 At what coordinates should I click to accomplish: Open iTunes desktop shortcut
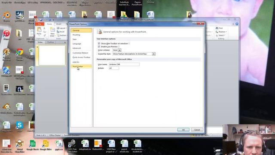6,35
